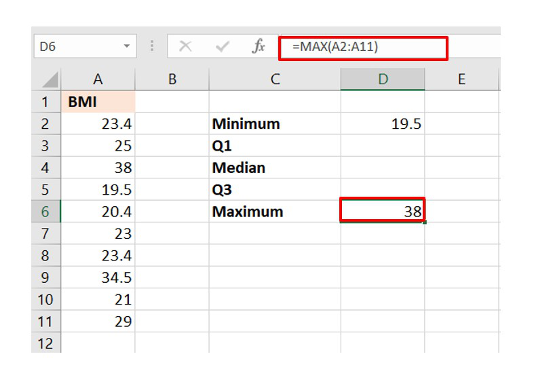Click empty cell D5 beside Q3
The width and height of the screenshot is (534, 388).
click(383, 189)
